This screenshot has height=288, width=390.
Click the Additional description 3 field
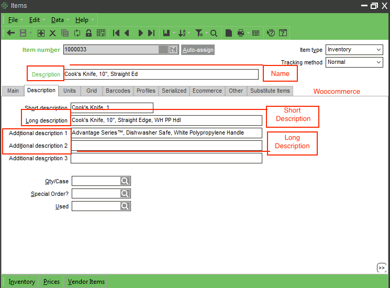pos(166,158)
